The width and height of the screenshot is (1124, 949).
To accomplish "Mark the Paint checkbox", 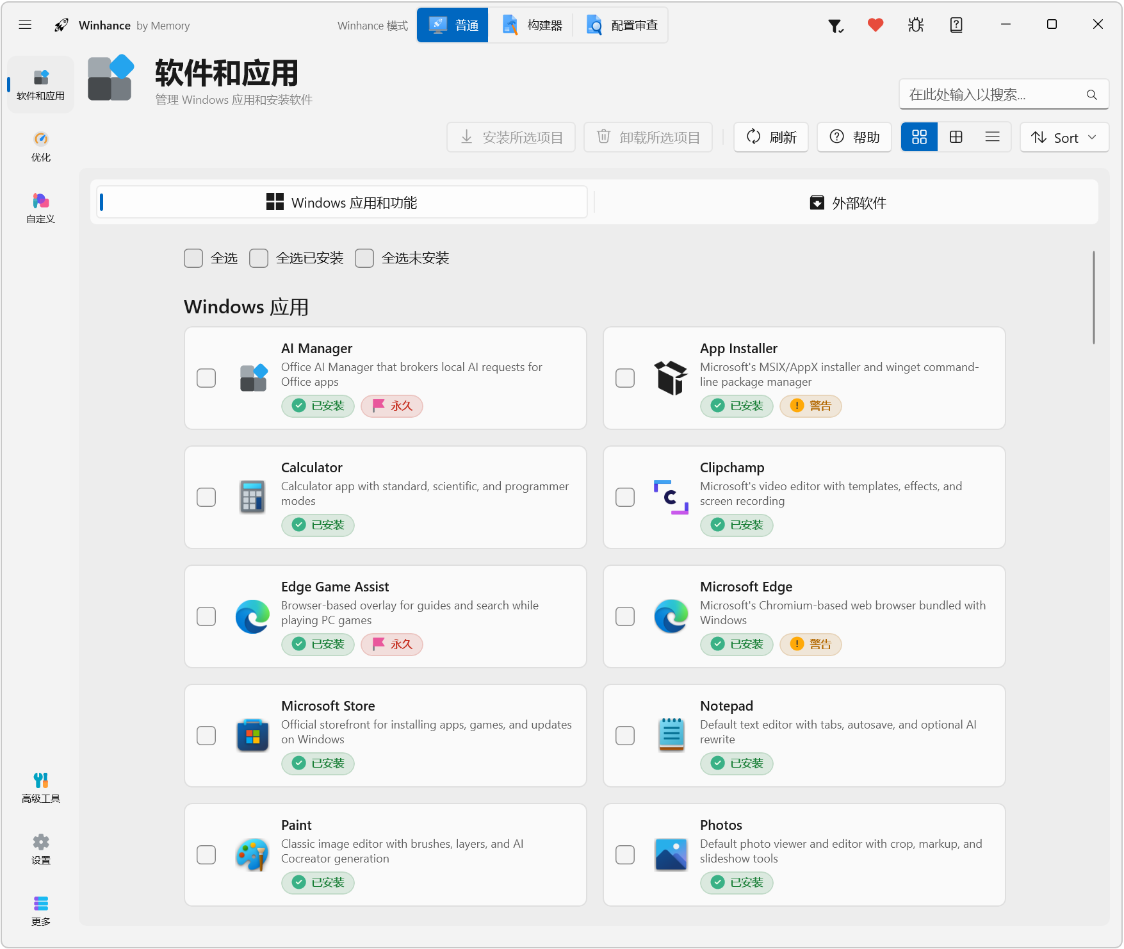I will (x=206, y=855).
